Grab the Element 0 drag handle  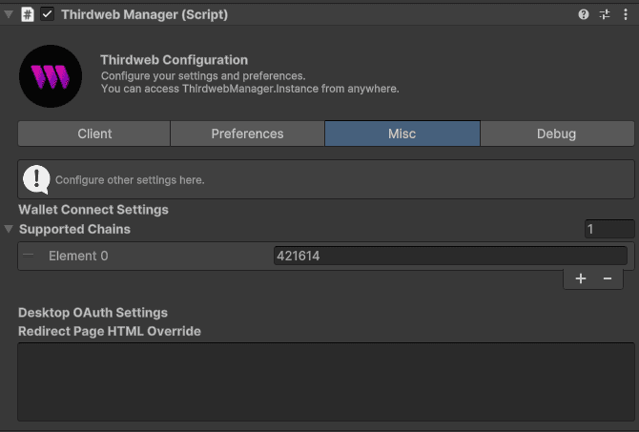(x=29, y=256)
